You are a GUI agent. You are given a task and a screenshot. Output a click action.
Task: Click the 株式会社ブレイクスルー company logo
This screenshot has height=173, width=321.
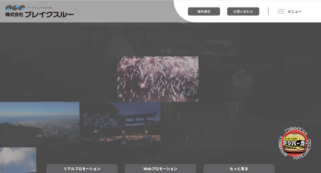39,11
